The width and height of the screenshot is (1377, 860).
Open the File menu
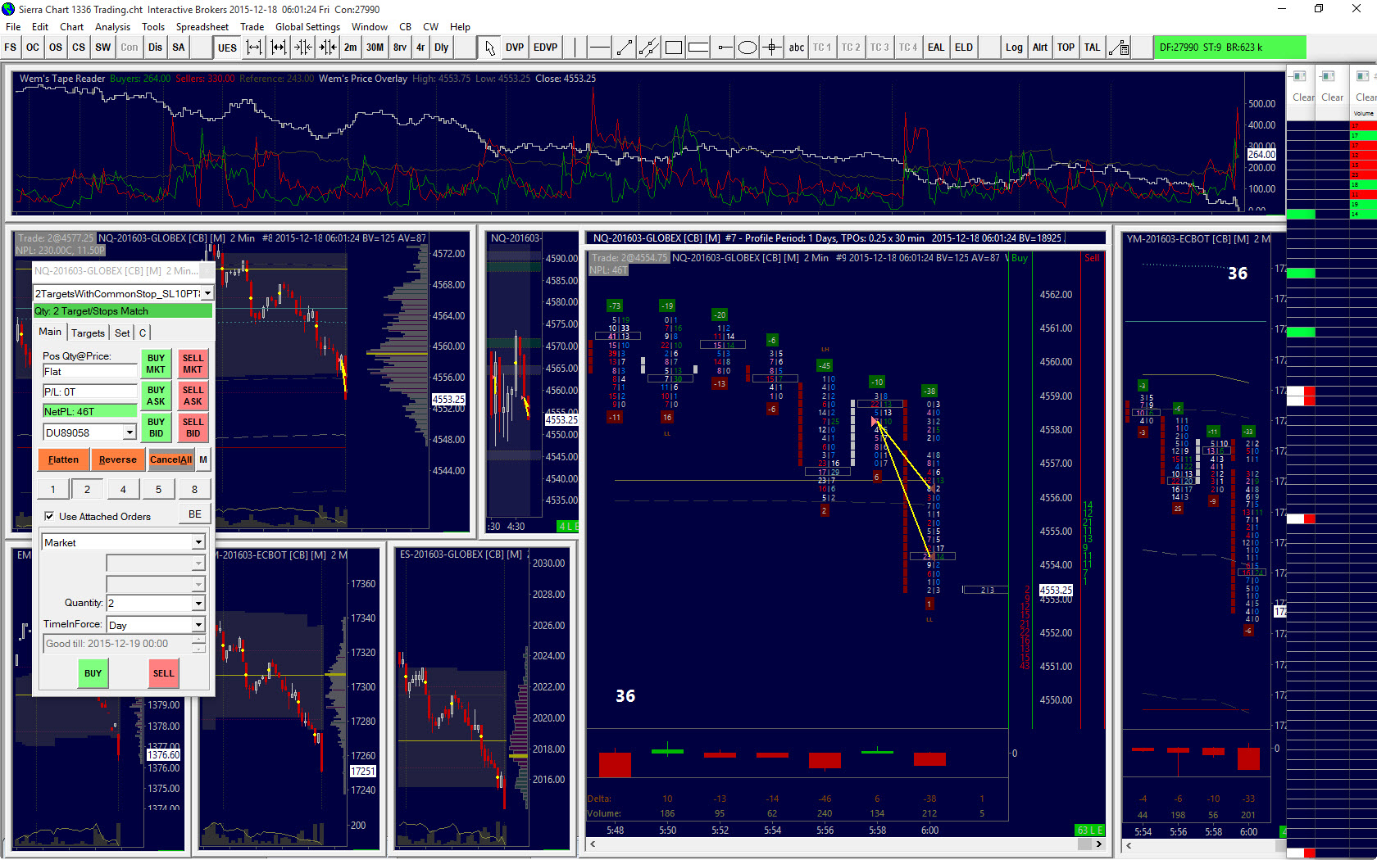pos(13,27)
